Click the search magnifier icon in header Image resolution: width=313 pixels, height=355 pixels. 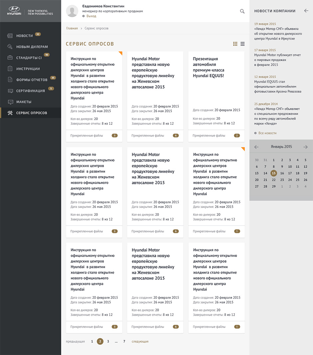coord(242,11)
